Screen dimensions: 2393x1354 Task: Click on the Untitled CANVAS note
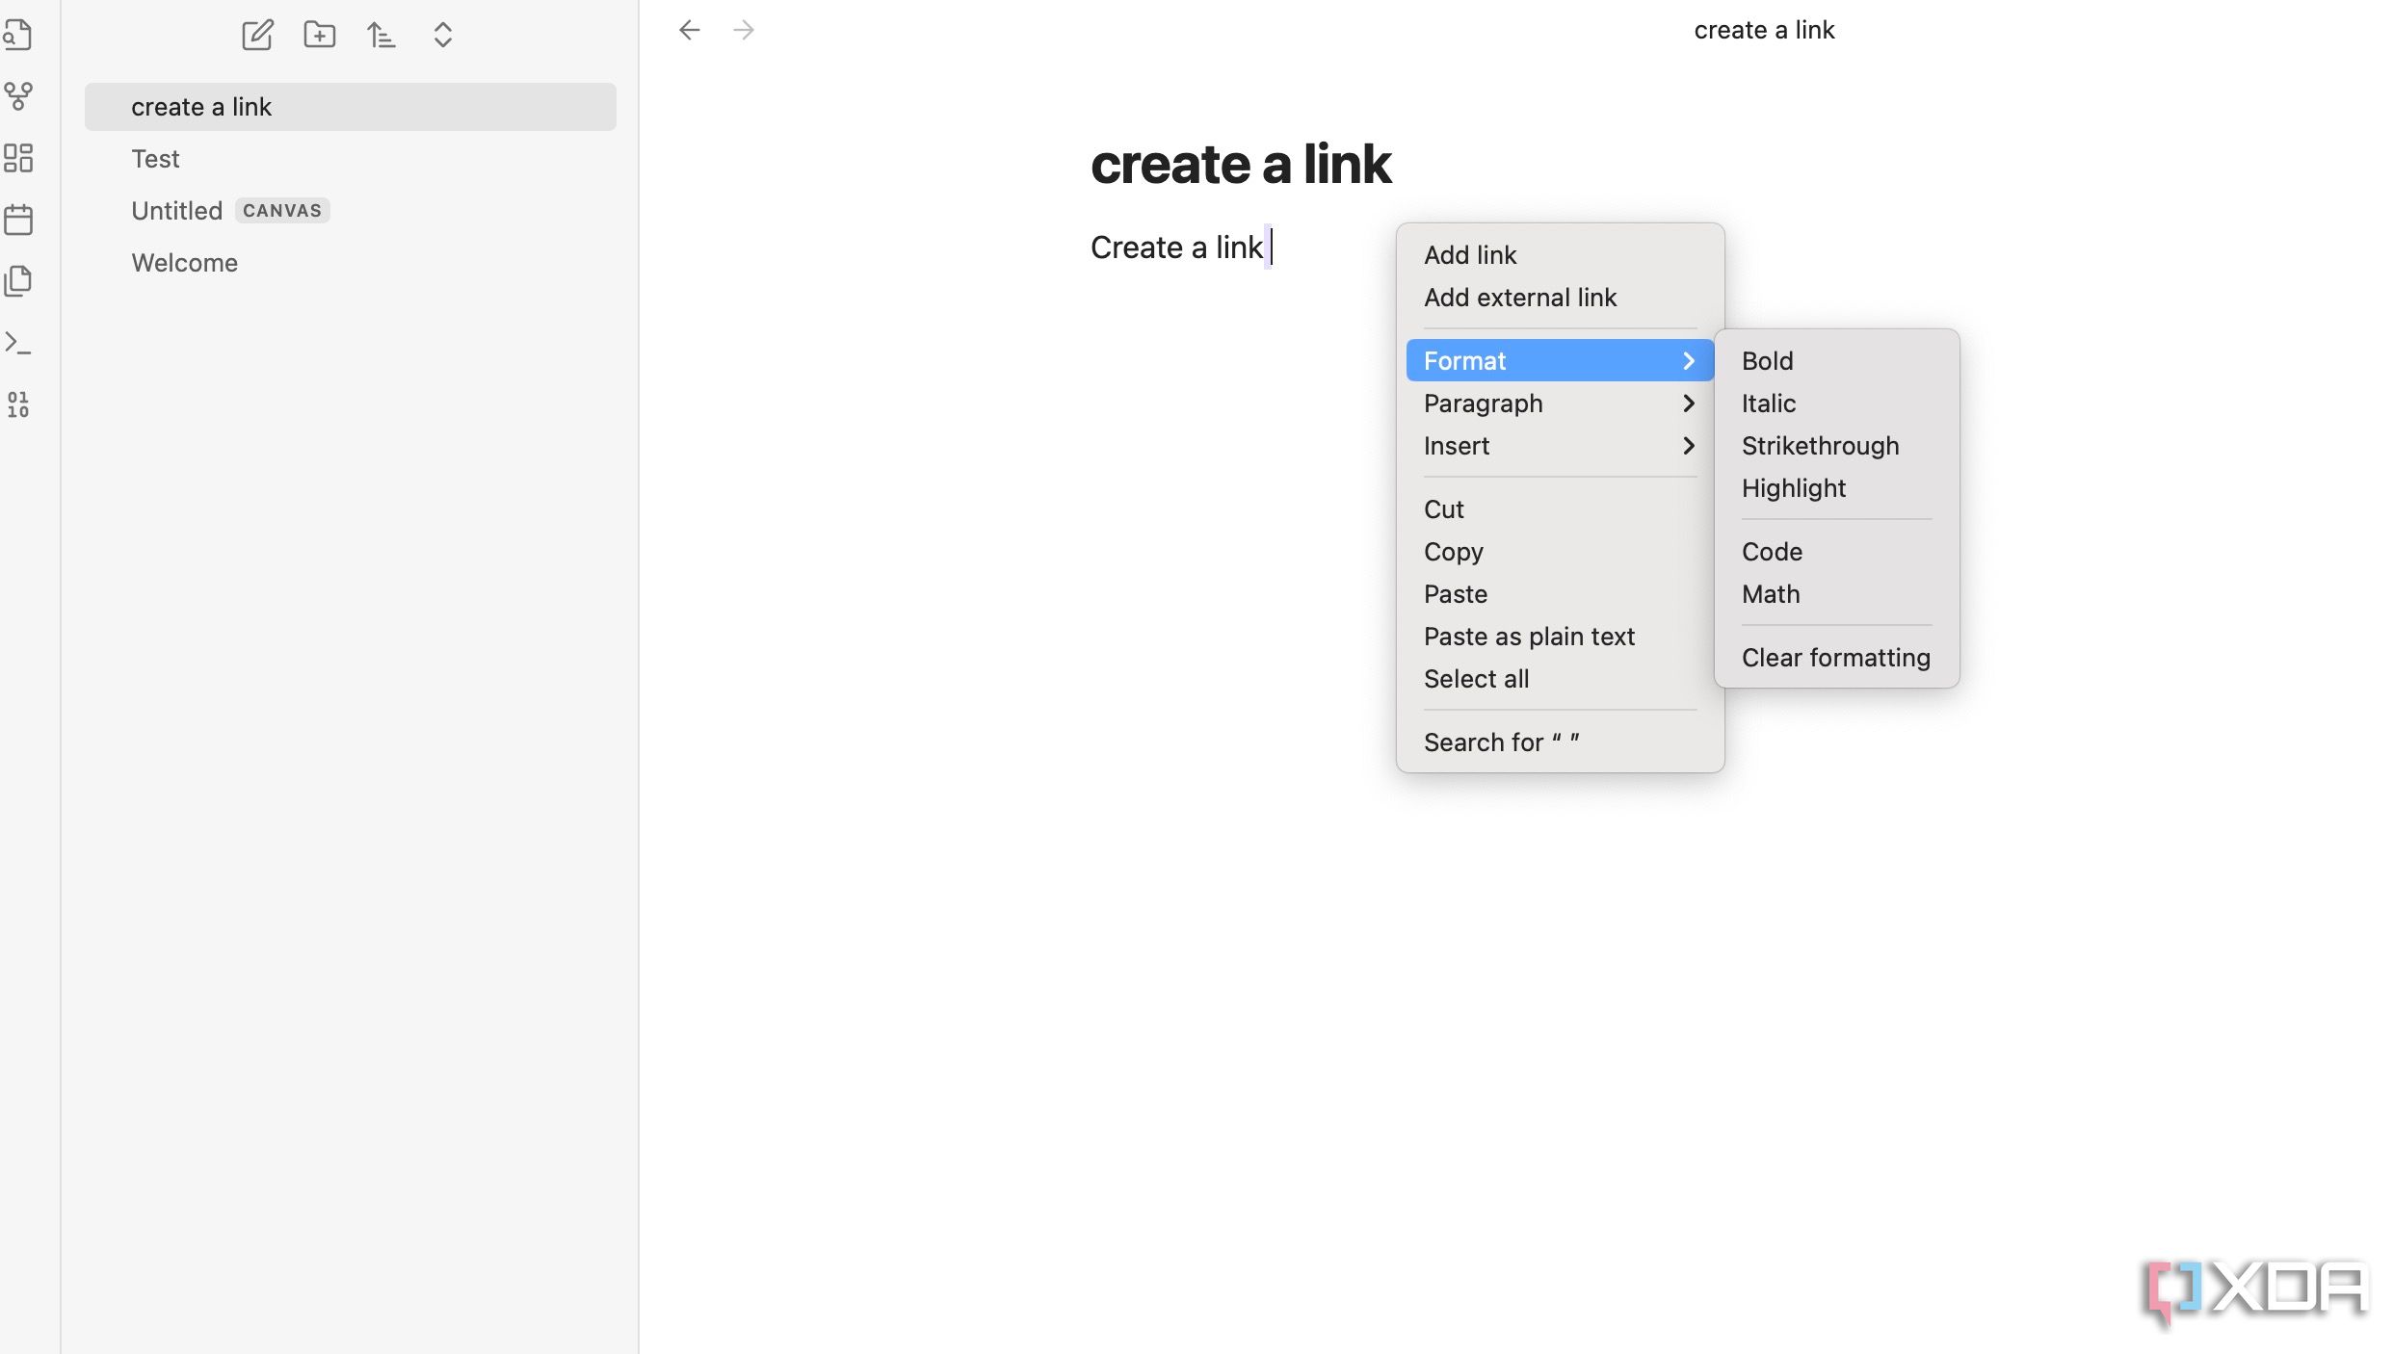[x=230, y=210]
